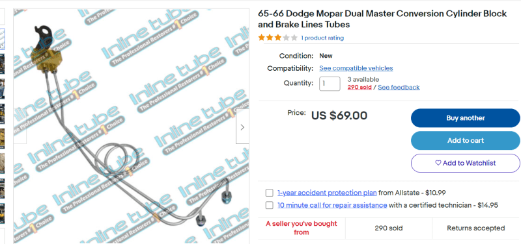Viewport: 521px width, 244px height.
Task: Click the Returns accepted cell
Action: 475,228
